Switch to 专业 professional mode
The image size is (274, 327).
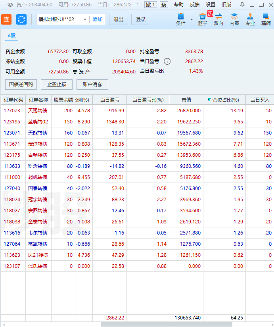click(250, 19)
